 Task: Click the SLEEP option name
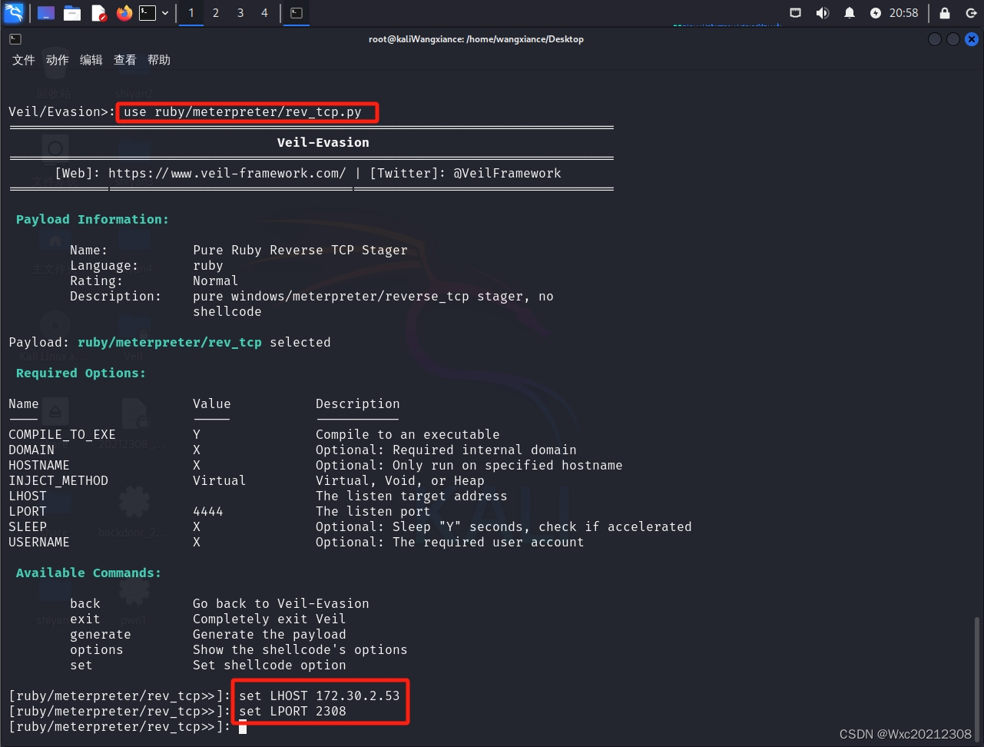point(28,527)
